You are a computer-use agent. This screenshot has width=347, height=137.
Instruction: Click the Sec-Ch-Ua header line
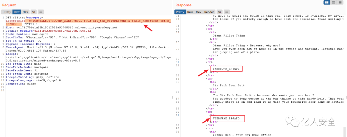(72, 37)
